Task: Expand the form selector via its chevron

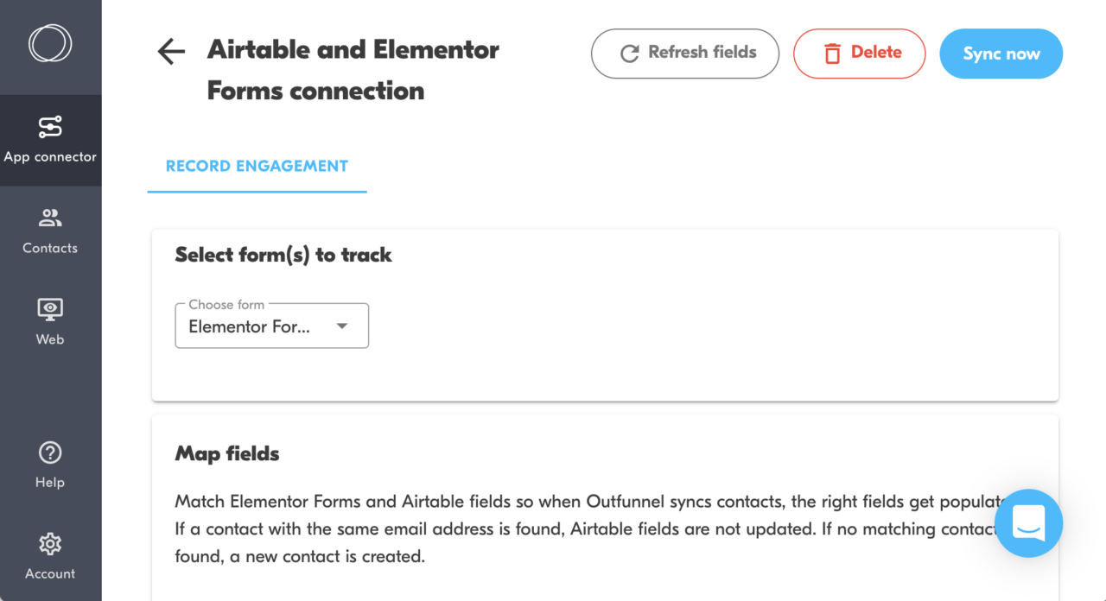Action: click(343, 326)
